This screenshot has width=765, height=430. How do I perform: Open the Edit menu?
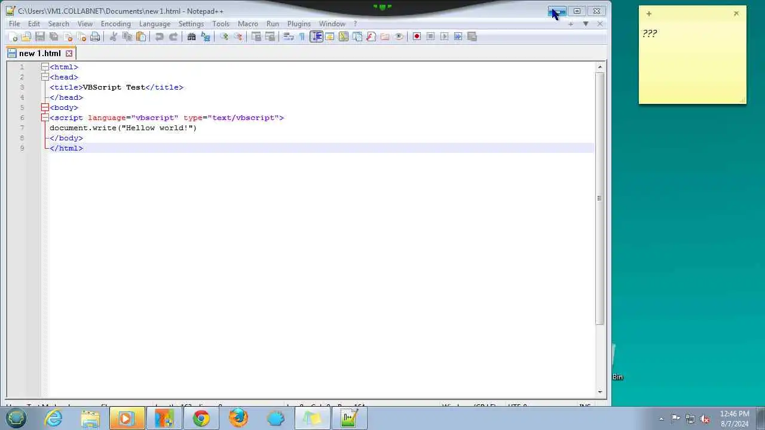[x=34, y=24]
